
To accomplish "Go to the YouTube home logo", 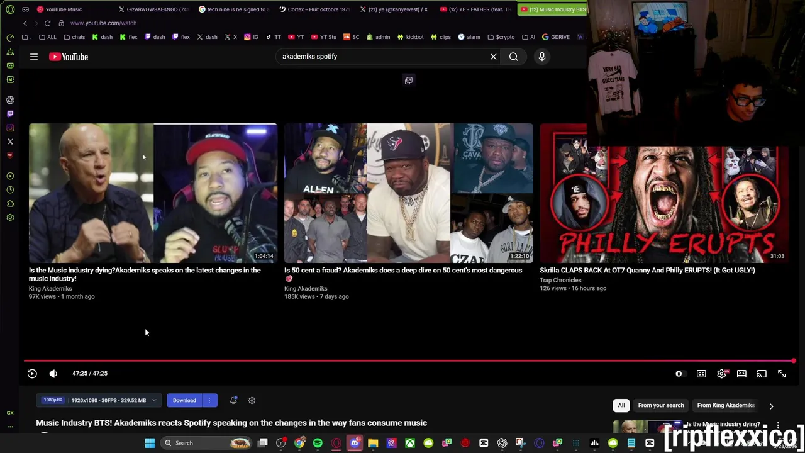I will tap(69, 57).
